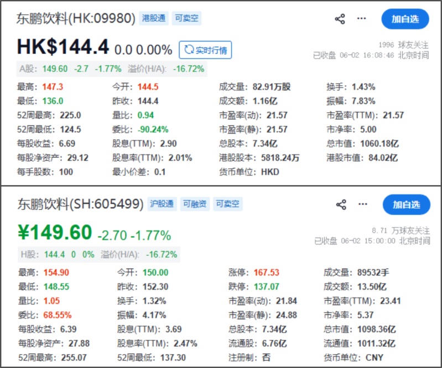Click 最低 value 148.55

[56, 287]
